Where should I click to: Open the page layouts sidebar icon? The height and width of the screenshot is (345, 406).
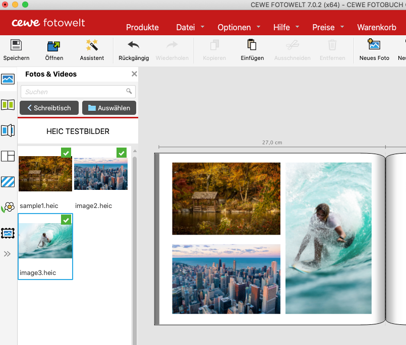click(x=8, y=156)
